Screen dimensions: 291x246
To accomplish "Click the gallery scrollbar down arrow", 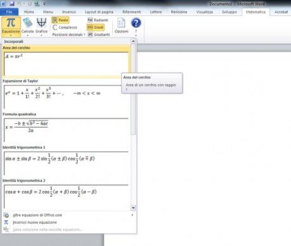I will (x=133, y=208).
